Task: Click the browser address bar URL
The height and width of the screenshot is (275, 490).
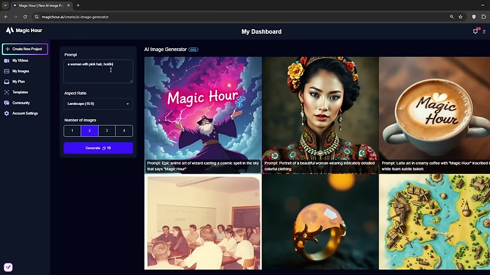Action: coord(75,17)
